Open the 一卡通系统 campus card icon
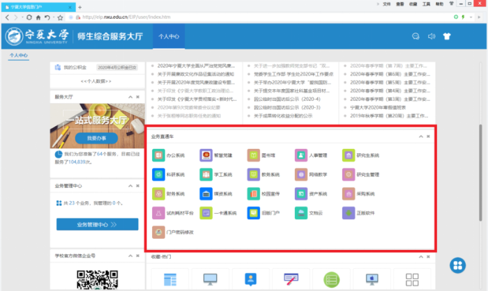The height and width of the screenshot is (291, 488). pos(205,212)
